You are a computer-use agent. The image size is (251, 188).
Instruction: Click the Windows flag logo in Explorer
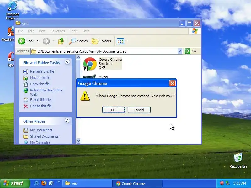[195, 31]
